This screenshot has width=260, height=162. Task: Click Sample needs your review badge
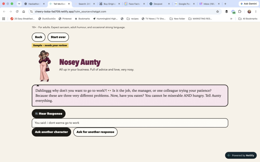click(x=50, y=45)
